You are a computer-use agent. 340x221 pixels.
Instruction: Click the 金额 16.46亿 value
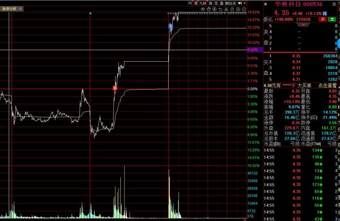pyautogui.click(x=292, y=117)
